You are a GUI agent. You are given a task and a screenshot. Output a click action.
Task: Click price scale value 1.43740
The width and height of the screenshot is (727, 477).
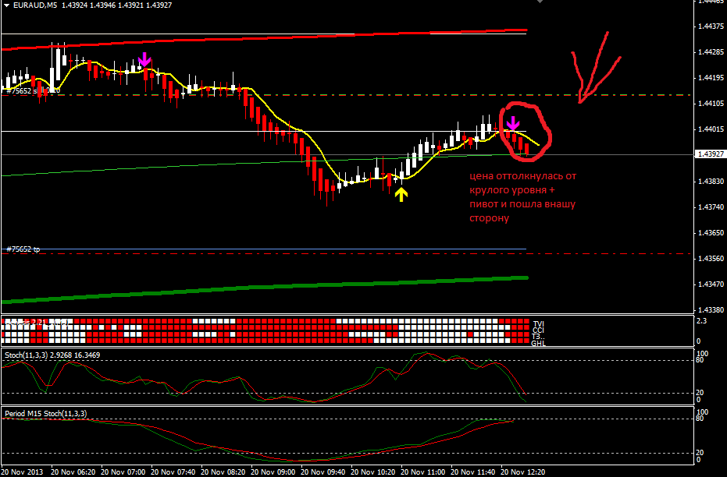(711, 207)
